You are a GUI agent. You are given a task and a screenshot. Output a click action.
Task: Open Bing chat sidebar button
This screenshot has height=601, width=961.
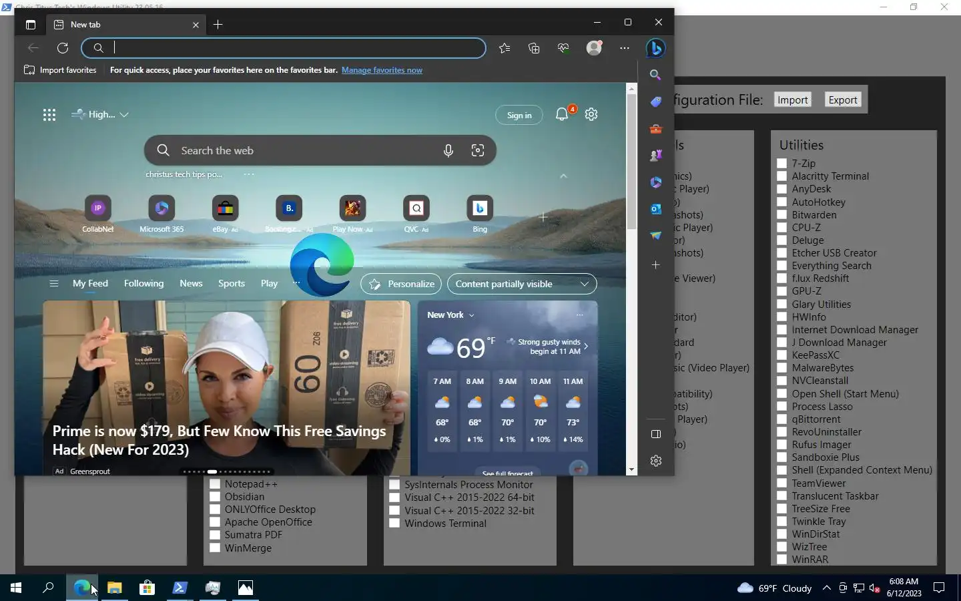pos(655,48)
